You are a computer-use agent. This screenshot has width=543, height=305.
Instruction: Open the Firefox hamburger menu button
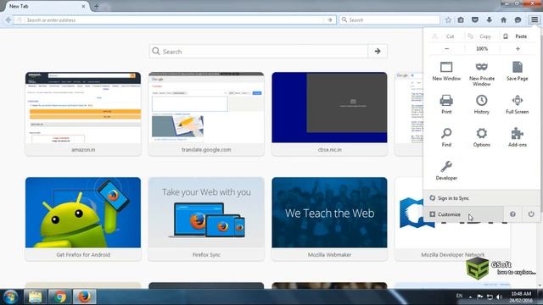(535, 19)
